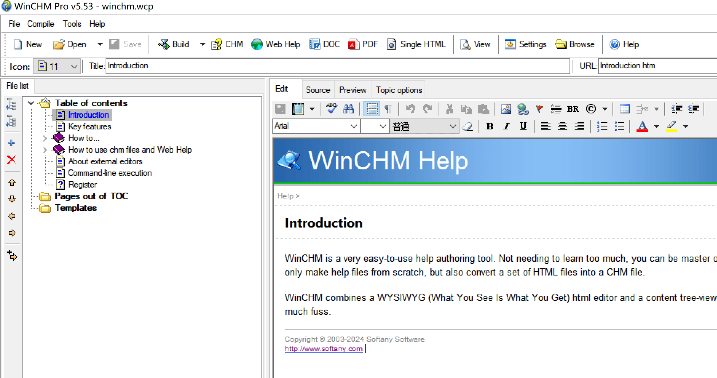Expand the 'How to...' tree node

point(45,138)
